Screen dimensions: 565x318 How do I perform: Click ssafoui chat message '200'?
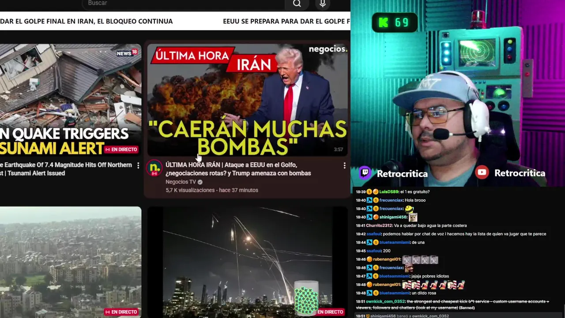pos(387,251)
